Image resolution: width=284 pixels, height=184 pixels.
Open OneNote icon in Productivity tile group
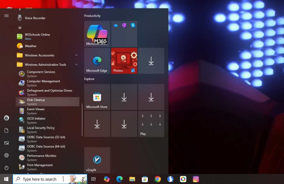pos(124,25)
